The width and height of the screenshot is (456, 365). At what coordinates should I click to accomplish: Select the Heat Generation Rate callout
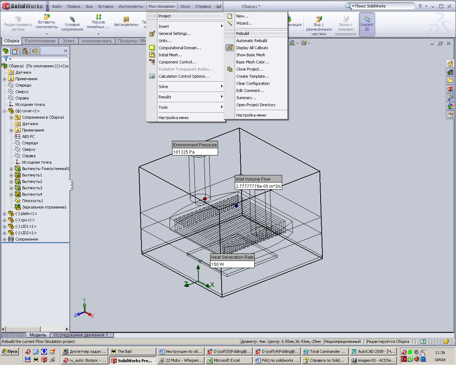point(232,261)
